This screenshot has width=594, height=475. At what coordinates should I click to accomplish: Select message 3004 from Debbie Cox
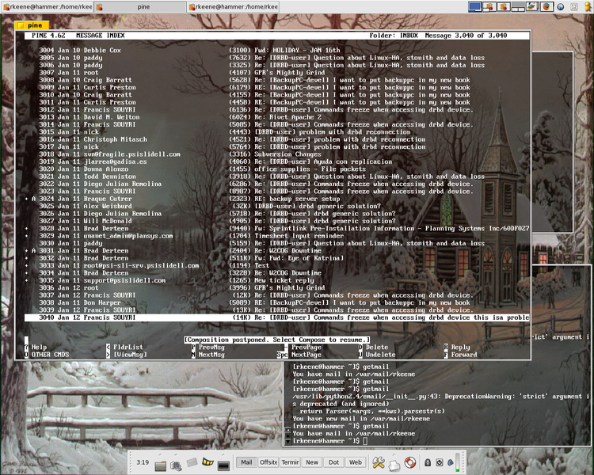[277, 50]
